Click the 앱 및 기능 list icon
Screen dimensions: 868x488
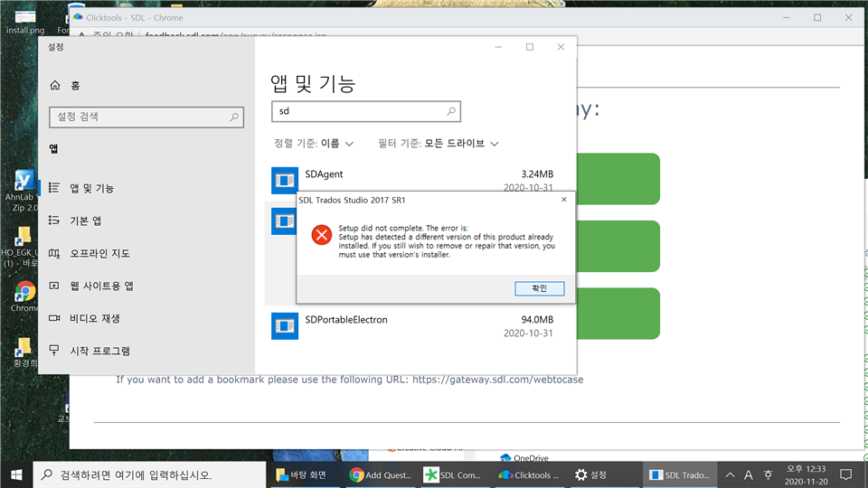point(54,188)
